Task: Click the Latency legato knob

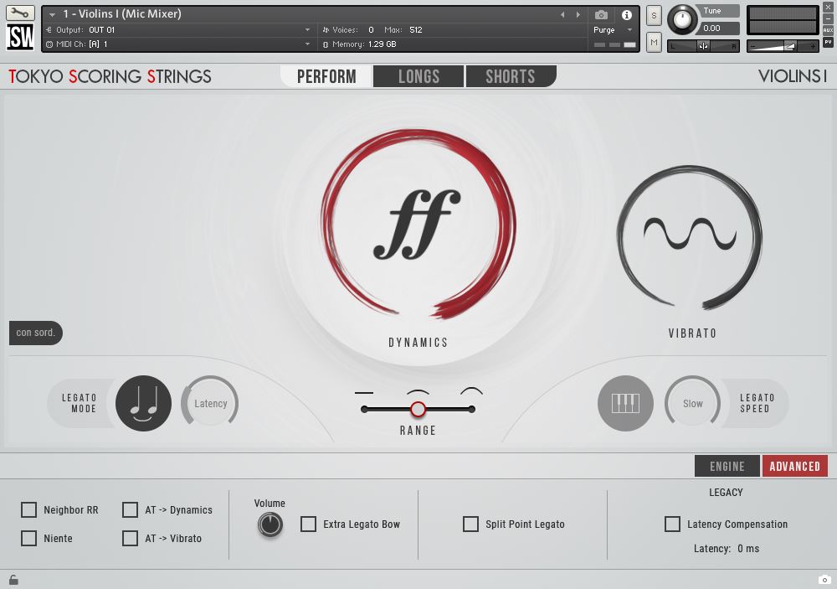Action: coord(210,404)
